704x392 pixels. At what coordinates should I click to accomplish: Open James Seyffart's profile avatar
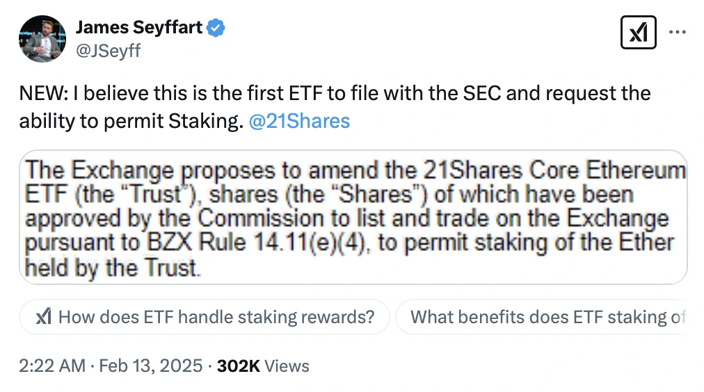[42, 38]
